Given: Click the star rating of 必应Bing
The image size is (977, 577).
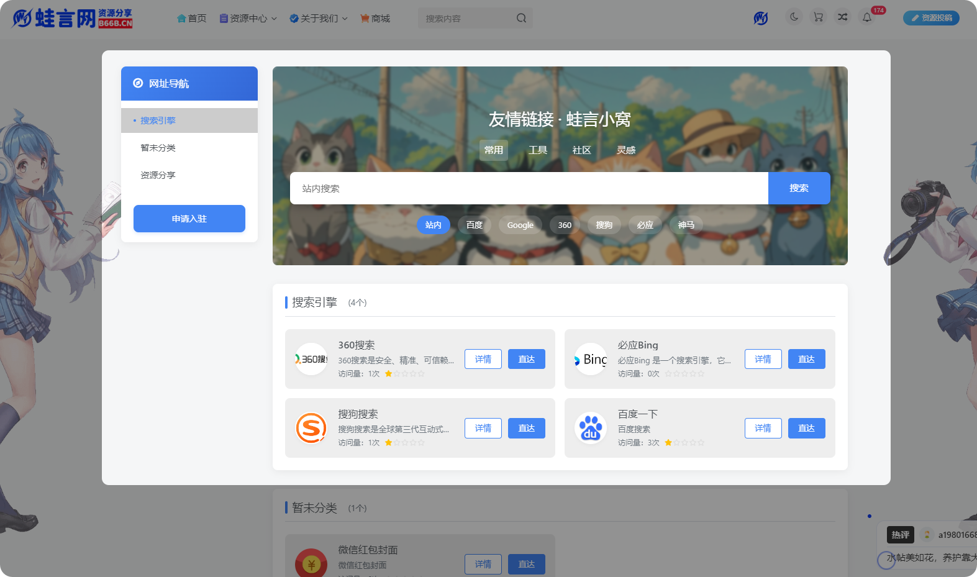Looking at the screenshot, I should tap(685, 374).
